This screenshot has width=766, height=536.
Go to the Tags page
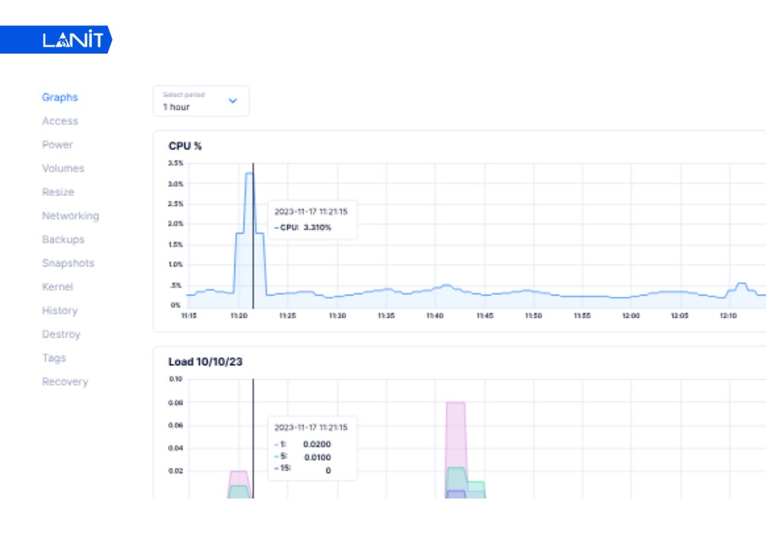pos(54,358)
